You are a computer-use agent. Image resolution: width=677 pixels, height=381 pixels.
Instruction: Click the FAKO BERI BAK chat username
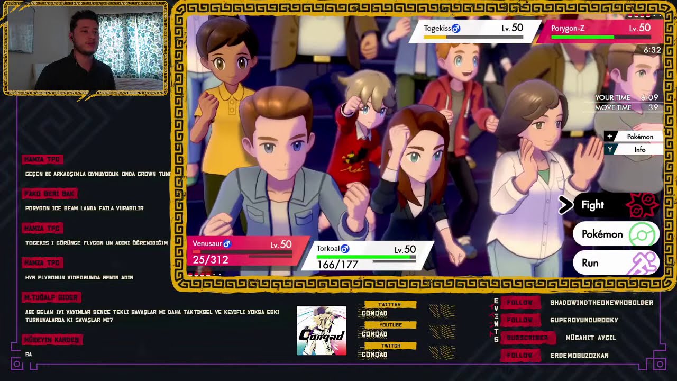click(x=49, y=194)
